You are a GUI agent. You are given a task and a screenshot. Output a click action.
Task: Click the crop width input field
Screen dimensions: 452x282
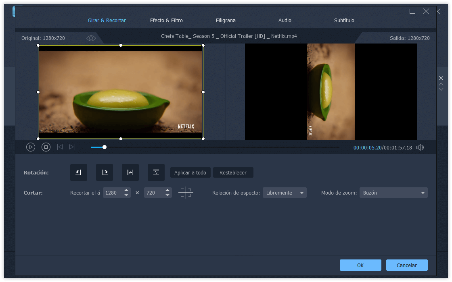click(113, 193)
